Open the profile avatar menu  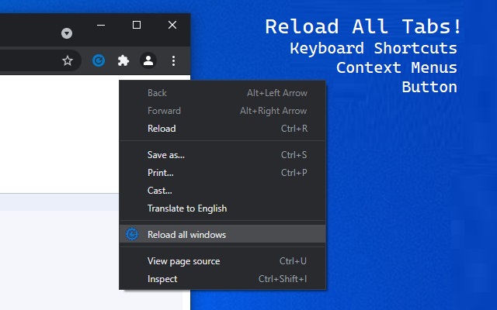click(x=148, y=60)
